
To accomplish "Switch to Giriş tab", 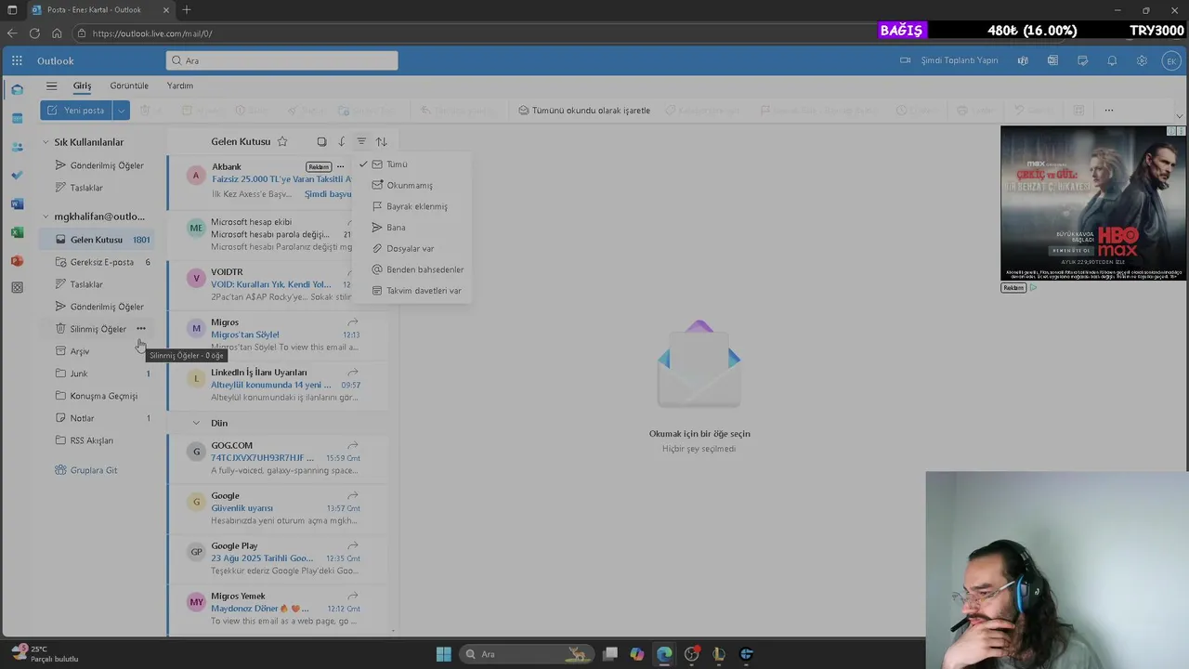I will point(83,85).
